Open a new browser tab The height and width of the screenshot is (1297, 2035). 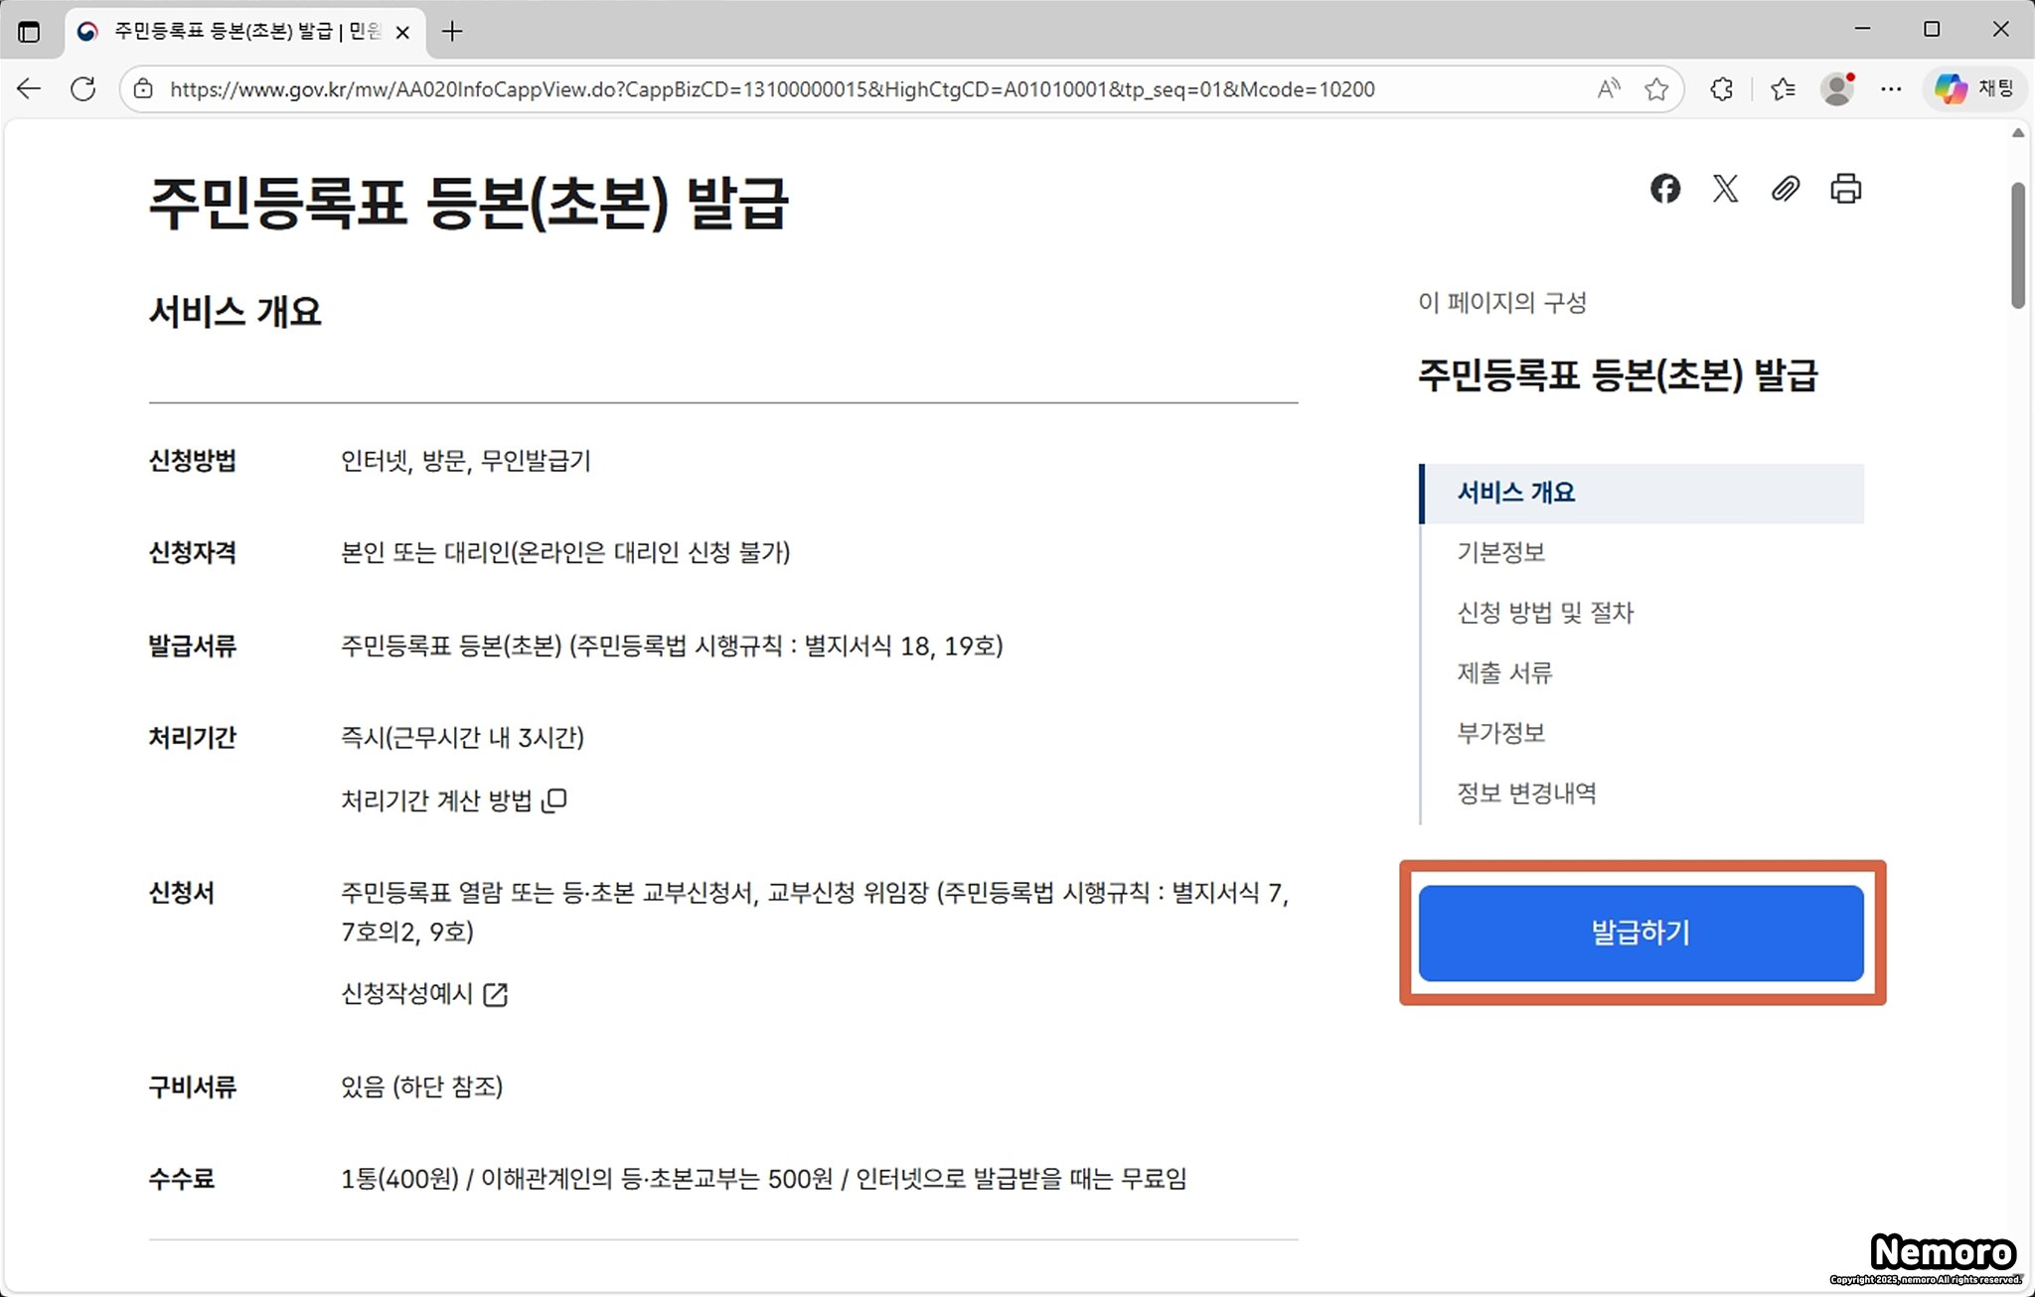coord(452,32)
